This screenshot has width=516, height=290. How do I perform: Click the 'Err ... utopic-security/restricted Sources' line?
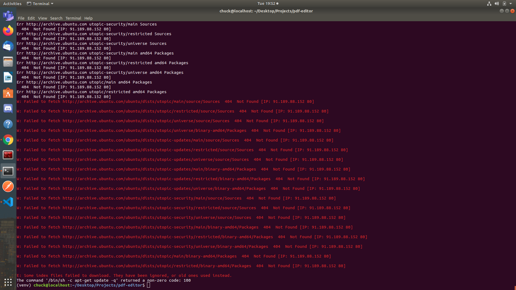point(94,34)
